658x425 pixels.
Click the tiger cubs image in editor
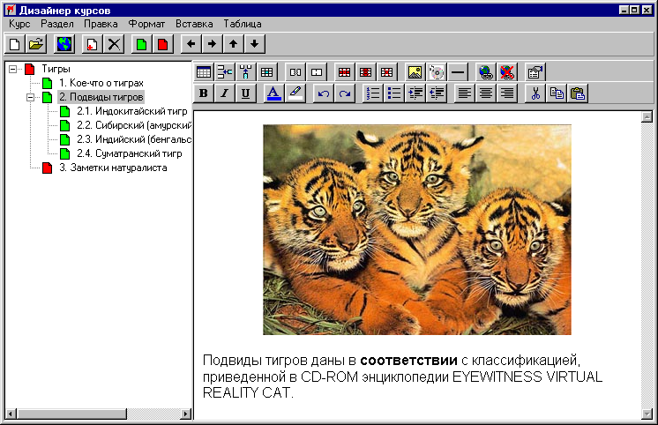click(417, 229)
